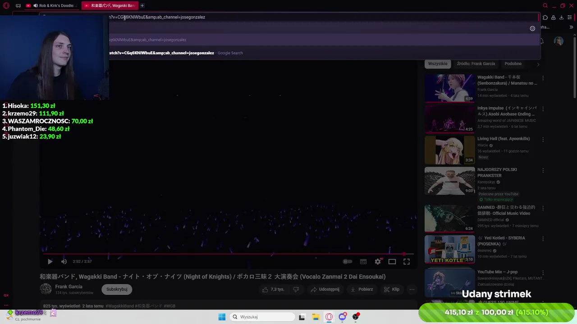The image size is (577, 324).
Task: Open the Downloads icon in Opera toolbar
Action: (x=561, y=18)
